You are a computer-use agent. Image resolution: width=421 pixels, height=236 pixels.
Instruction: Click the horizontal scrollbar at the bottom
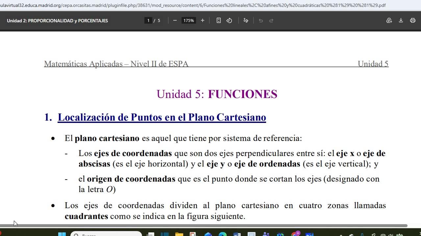pyautogui.click(x=204, y=226)
